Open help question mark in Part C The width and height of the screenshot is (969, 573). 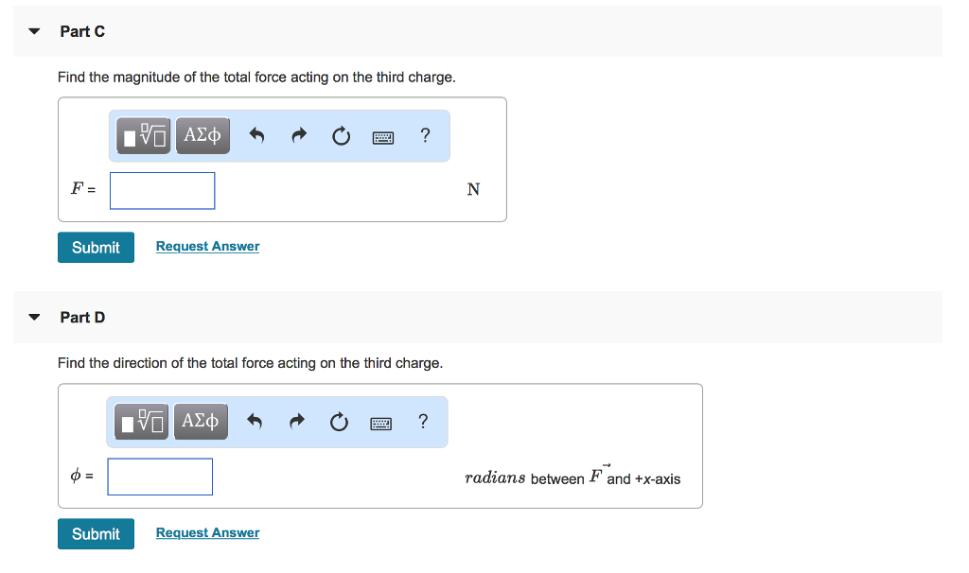tap(425, 134)
